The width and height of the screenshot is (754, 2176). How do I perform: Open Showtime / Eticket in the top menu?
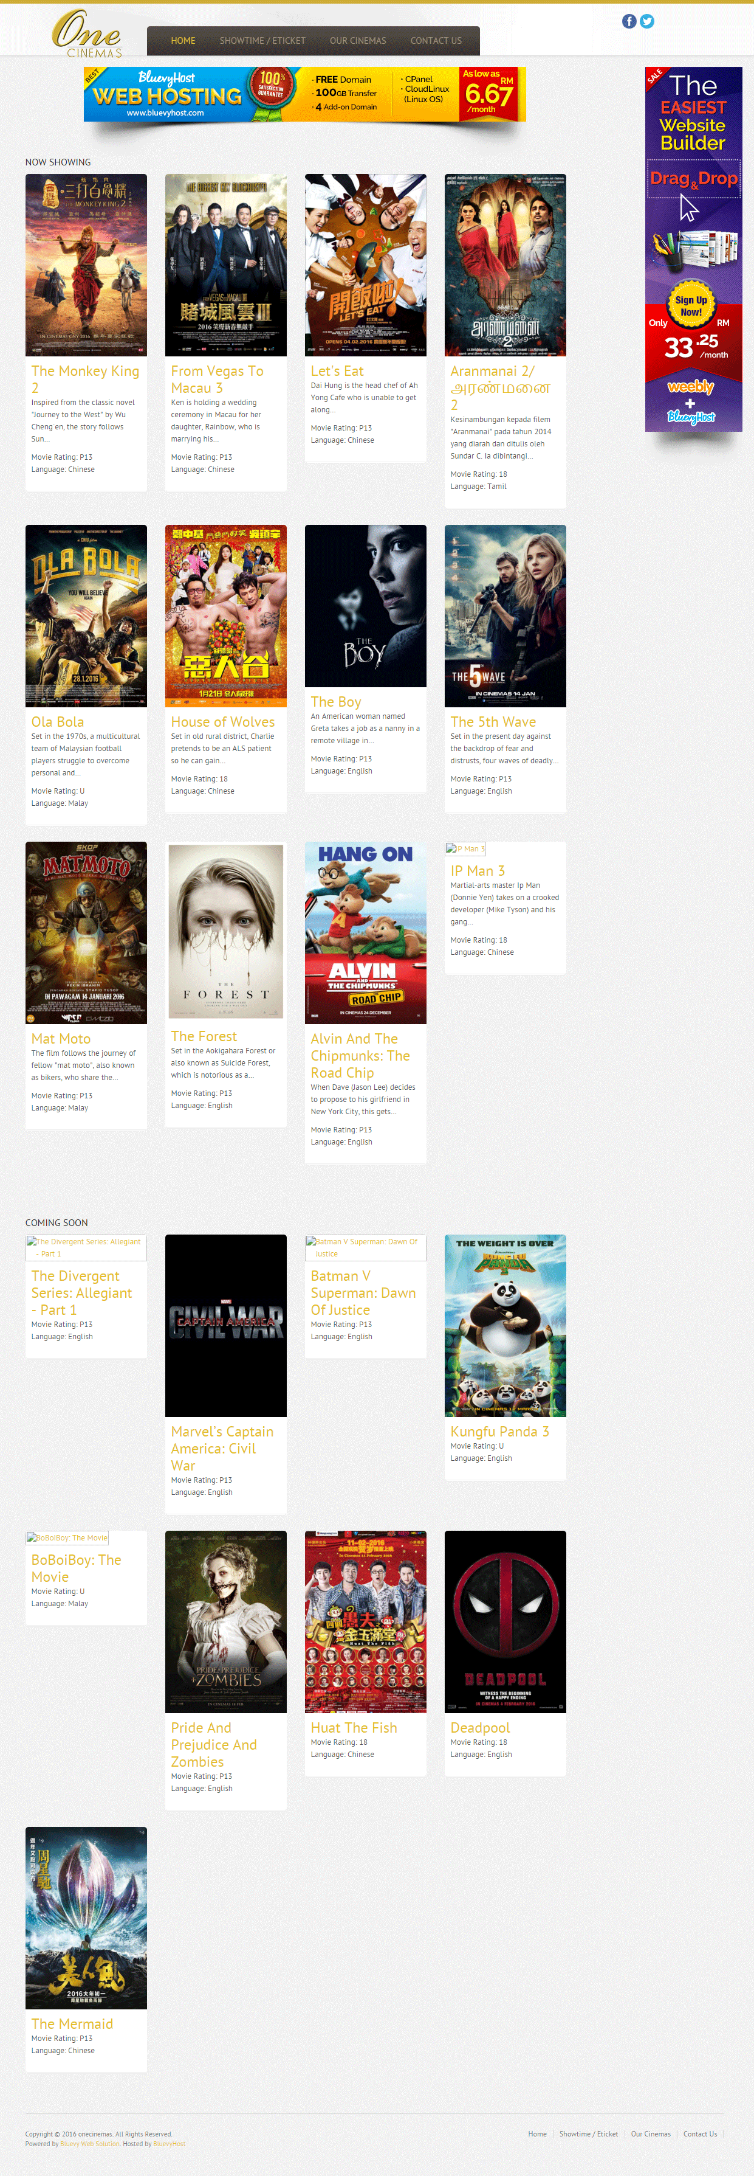(262, 41)
